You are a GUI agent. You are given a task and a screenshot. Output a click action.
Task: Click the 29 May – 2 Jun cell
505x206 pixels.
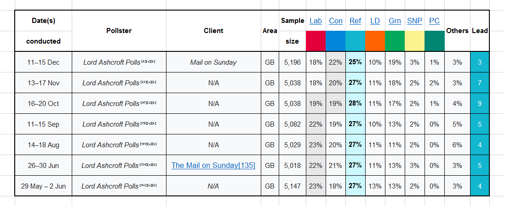(43, 186)
